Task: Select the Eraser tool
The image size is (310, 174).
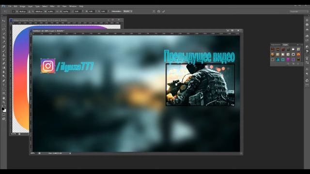Action: pos(3,63)
